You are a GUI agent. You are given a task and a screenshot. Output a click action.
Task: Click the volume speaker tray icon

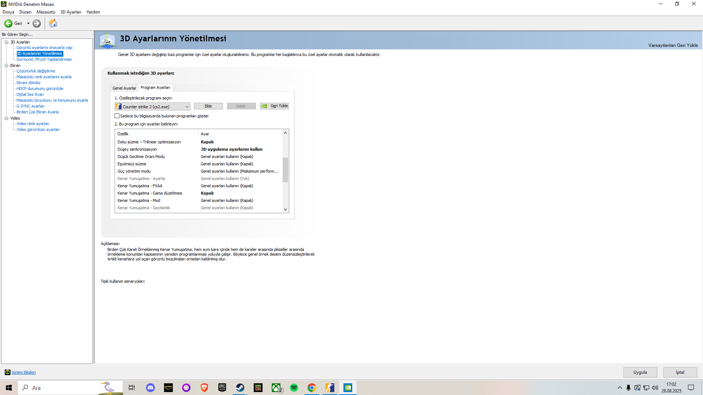click(x=655, y=388)
